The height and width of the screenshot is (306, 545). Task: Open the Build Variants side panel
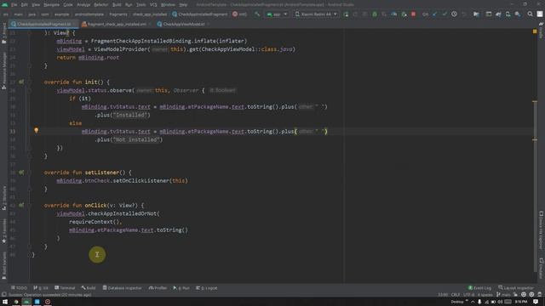tap(3, 265)
